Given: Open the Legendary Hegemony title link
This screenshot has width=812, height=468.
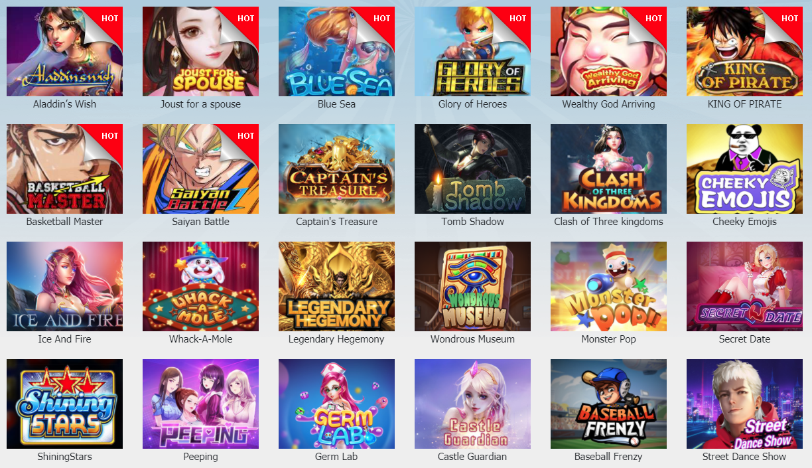Looking at the screenshot, I should (x=336, y=339).
